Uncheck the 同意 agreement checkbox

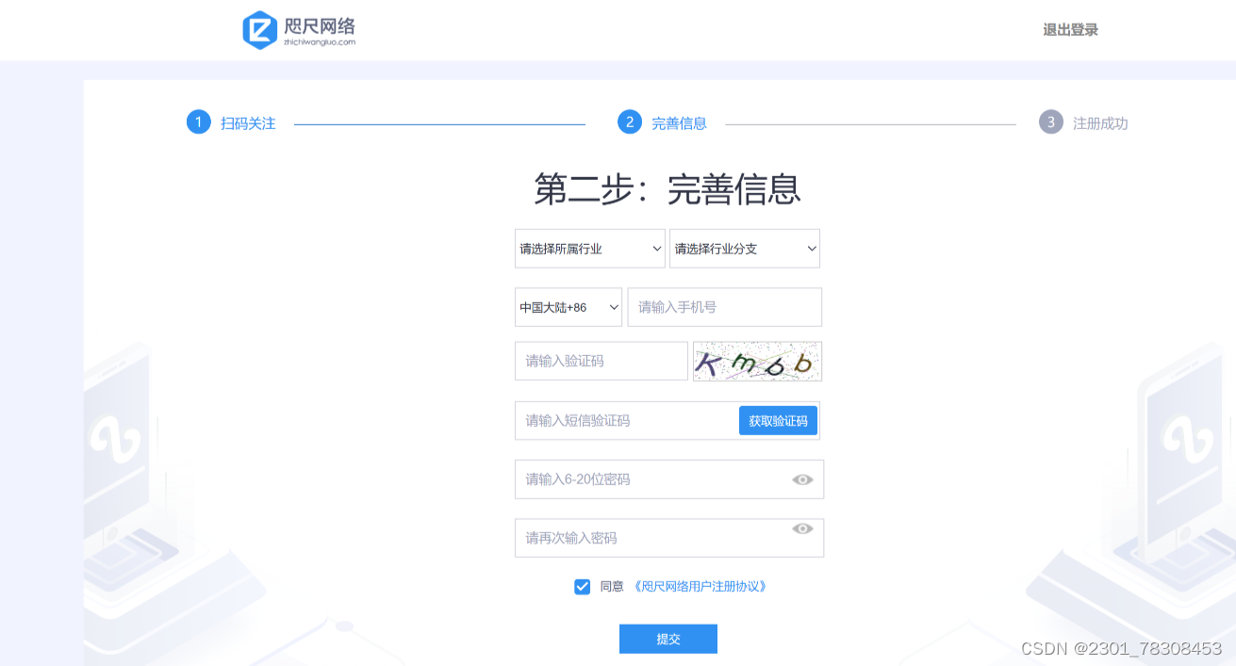pyautogui.click(x=582, y=587)
